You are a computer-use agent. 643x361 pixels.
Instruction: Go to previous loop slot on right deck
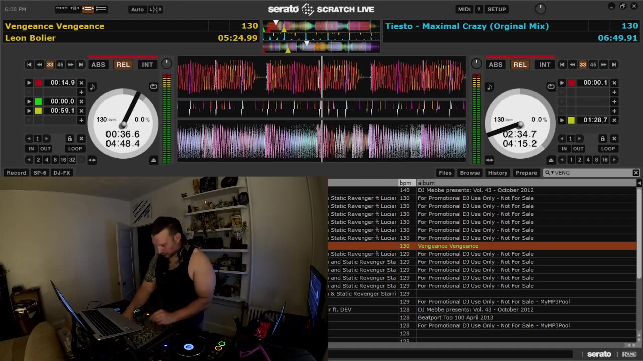[562, 139]
